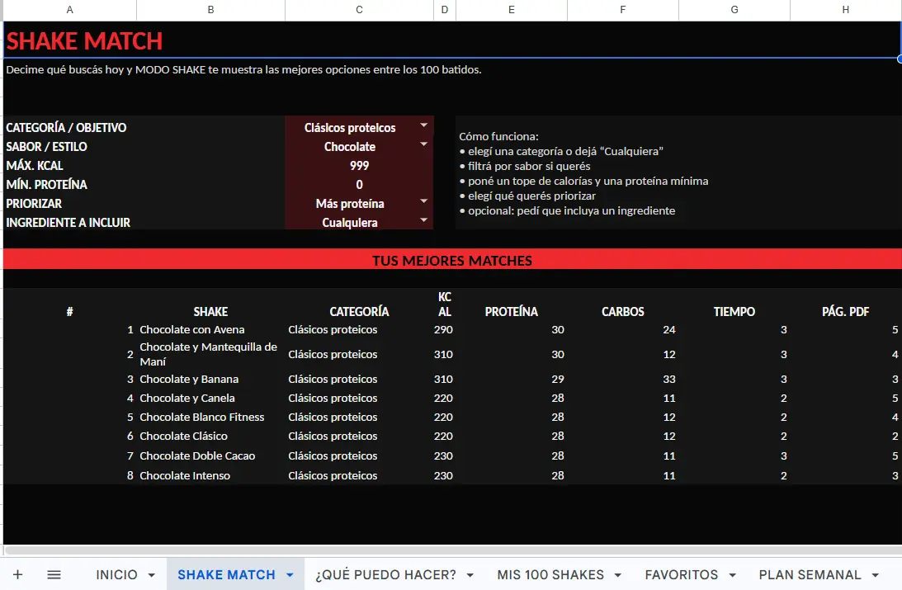The image size is (902, 590).
Task: Switch to the ¿QUÉ PUEDO HACER? tab
Action: point(385,574)
